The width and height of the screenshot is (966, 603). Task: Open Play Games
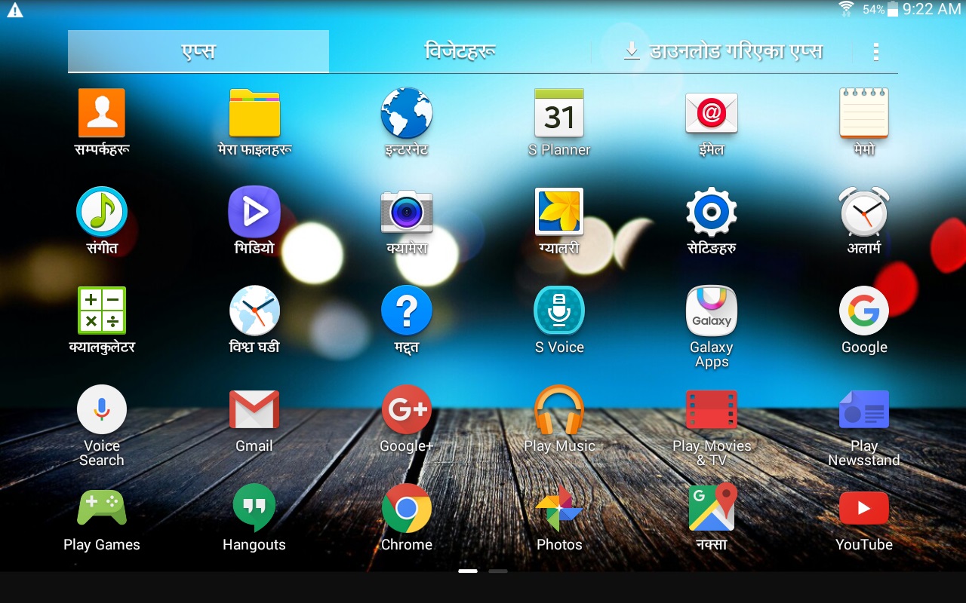(101, 507)
